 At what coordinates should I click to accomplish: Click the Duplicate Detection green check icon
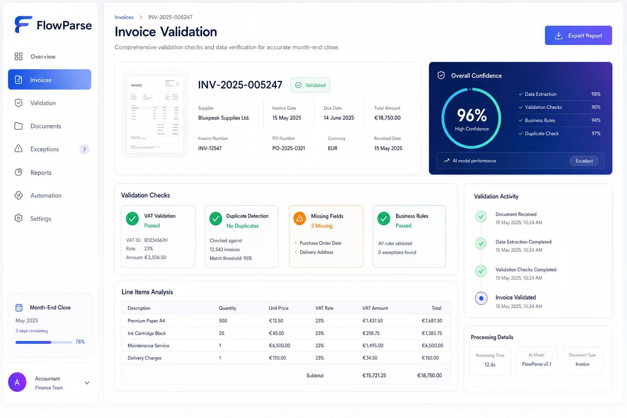[x=216, y=219]
